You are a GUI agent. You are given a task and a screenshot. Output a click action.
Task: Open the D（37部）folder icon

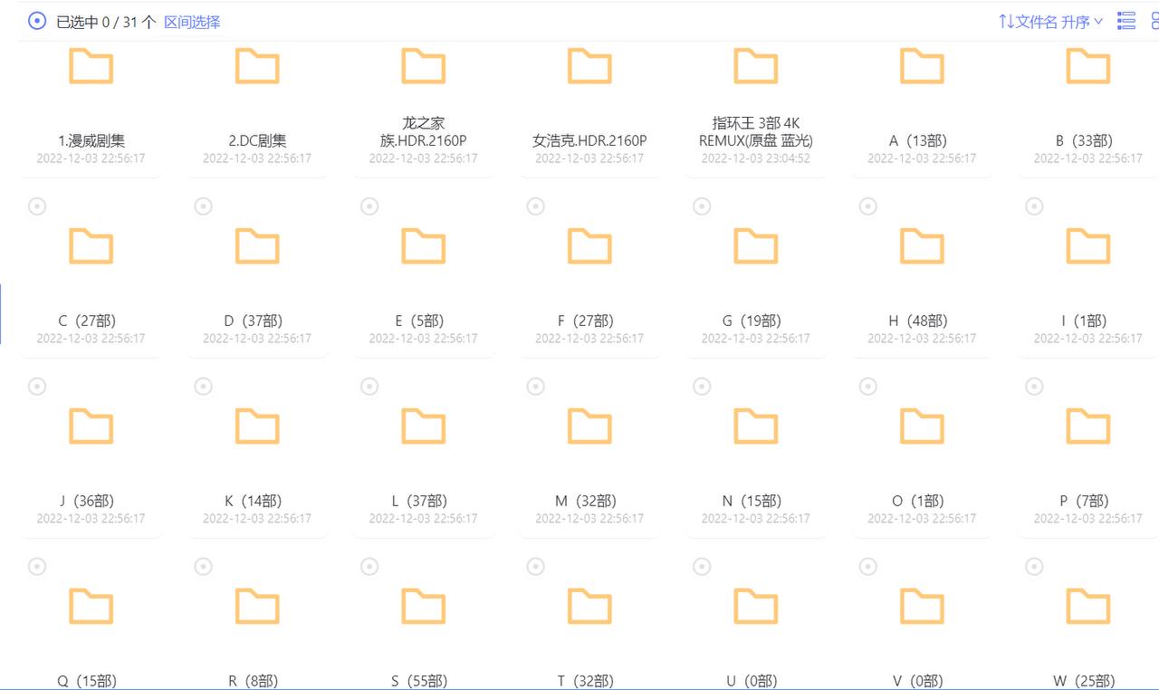(x=257, y=245)
